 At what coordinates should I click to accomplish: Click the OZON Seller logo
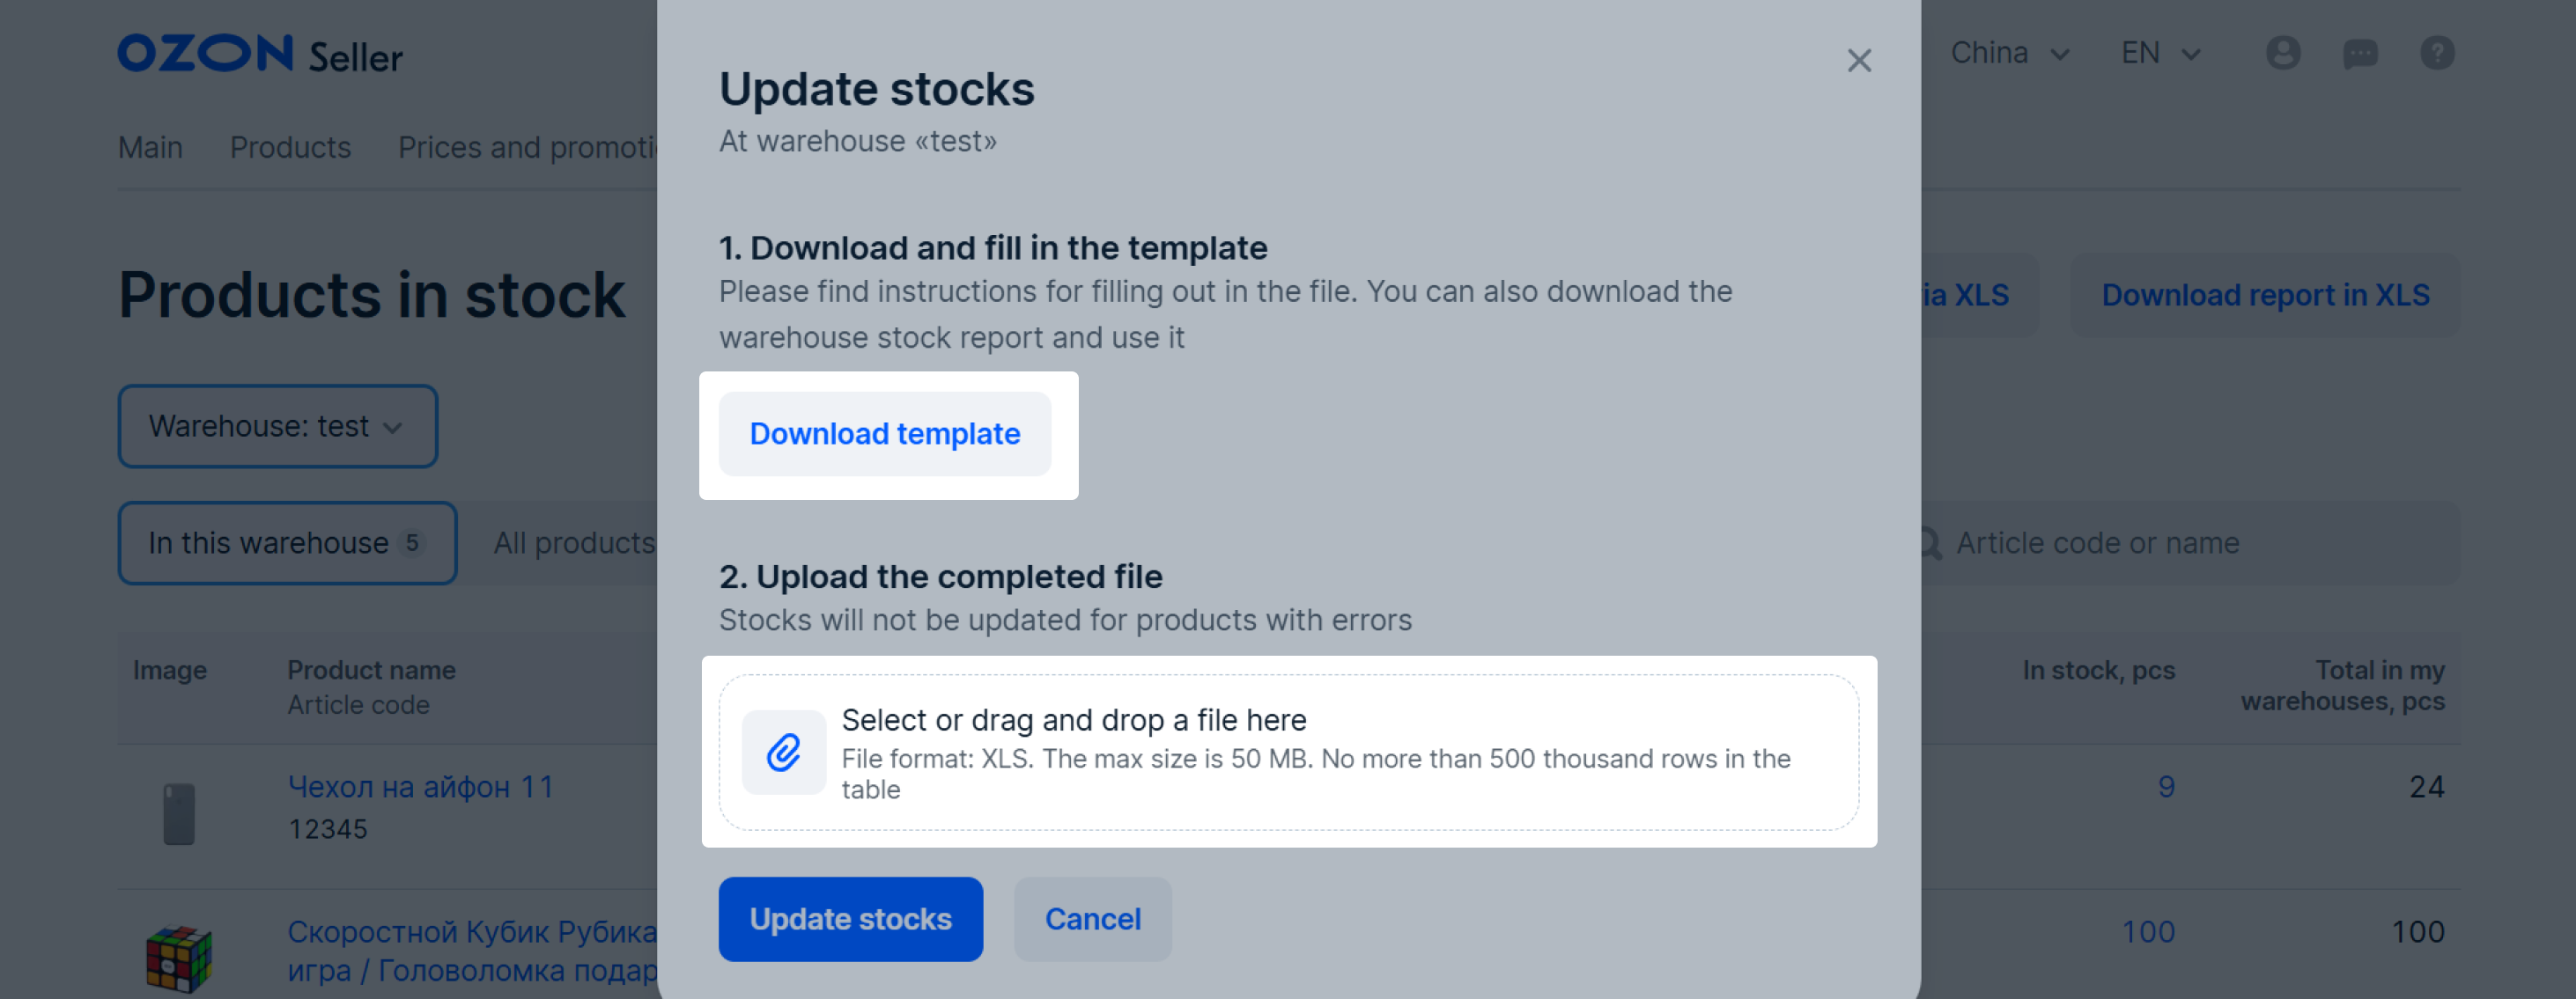[260, 54]
